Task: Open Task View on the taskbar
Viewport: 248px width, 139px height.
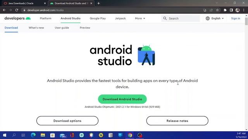Action: tap(23, 135)
